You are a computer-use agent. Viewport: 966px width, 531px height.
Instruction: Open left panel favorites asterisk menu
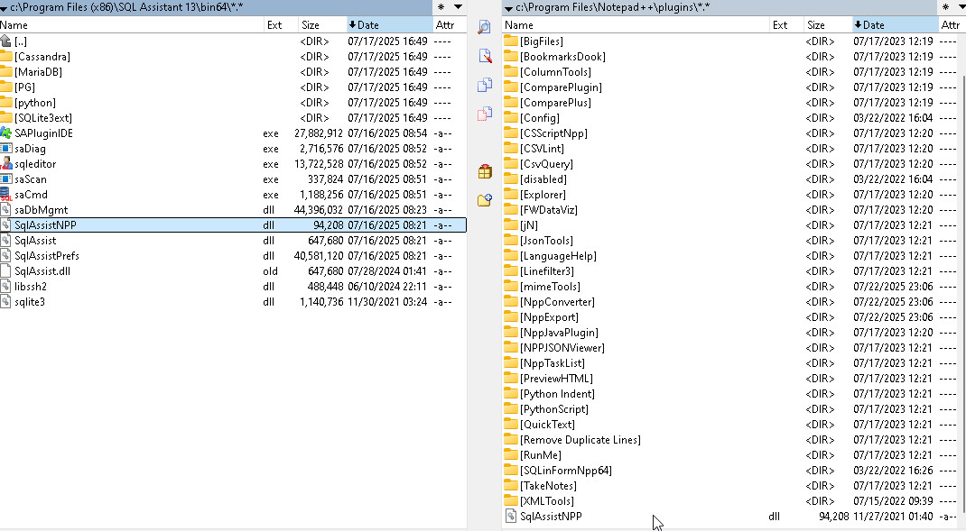(441, 7)
